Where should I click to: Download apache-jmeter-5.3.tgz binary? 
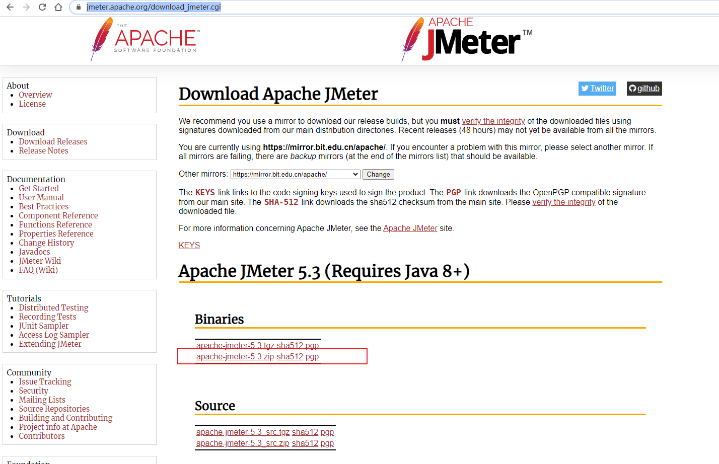click(235, 345)
